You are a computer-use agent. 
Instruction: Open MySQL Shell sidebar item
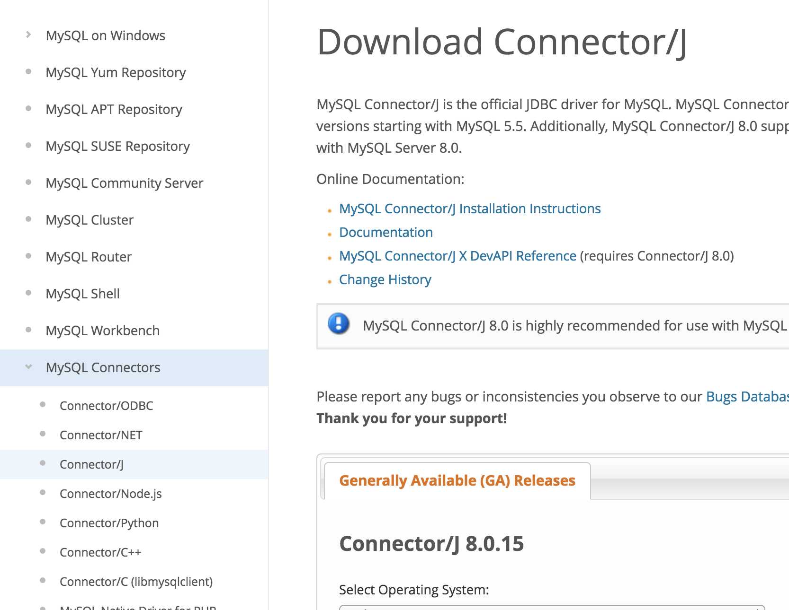coord(82,294)
